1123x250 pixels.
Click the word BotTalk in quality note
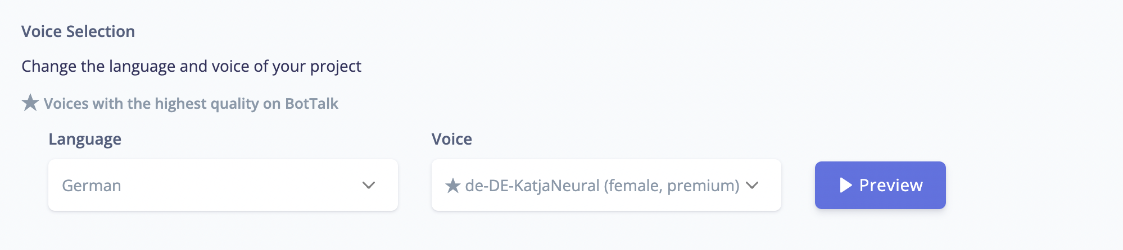pos(311,104)
